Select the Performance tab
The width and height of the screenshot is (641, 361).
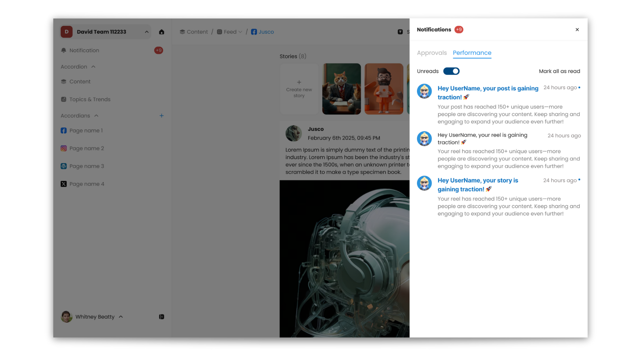tap(472, 53)
